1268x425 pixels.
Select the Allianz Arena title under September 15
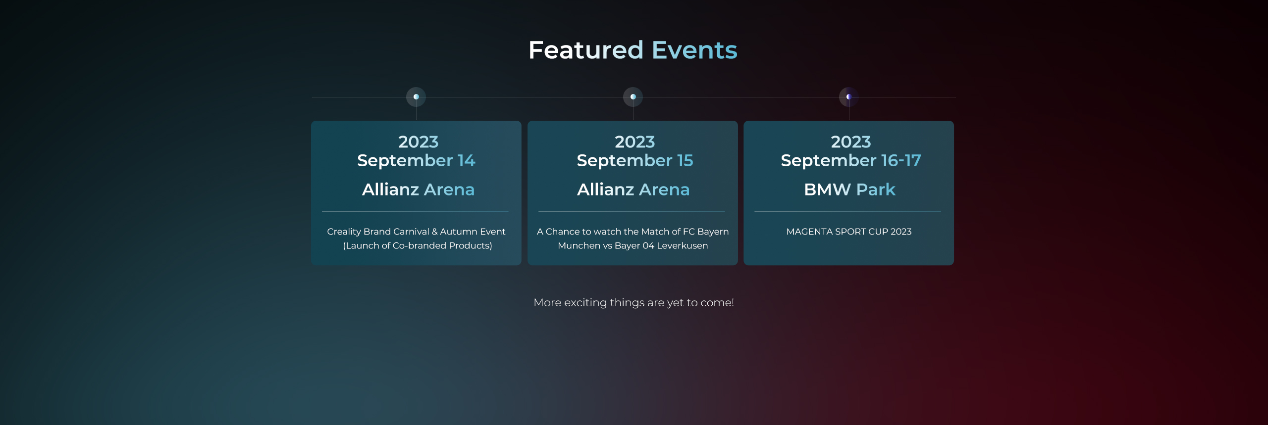[x=633, y=189]
